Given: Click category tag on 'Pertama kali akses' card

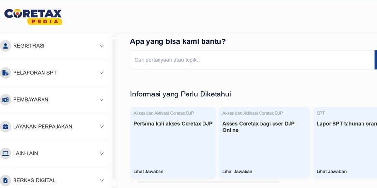Looking at the screenshot, I should tap(164, 113).
